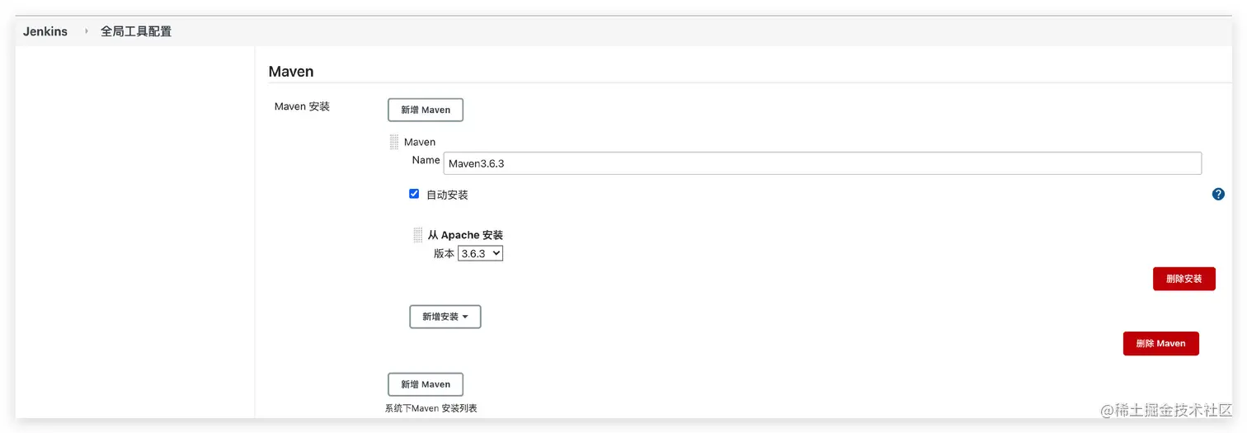Open the 版本 3.6.3 dropdown
The width and height of the screenshot is (1247, 433).
480,254
